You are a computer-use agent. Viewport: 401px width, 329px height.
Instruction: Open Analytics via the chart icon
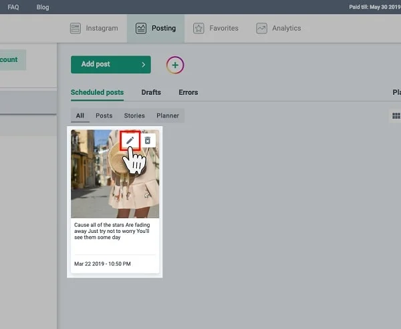click(261, 29)
